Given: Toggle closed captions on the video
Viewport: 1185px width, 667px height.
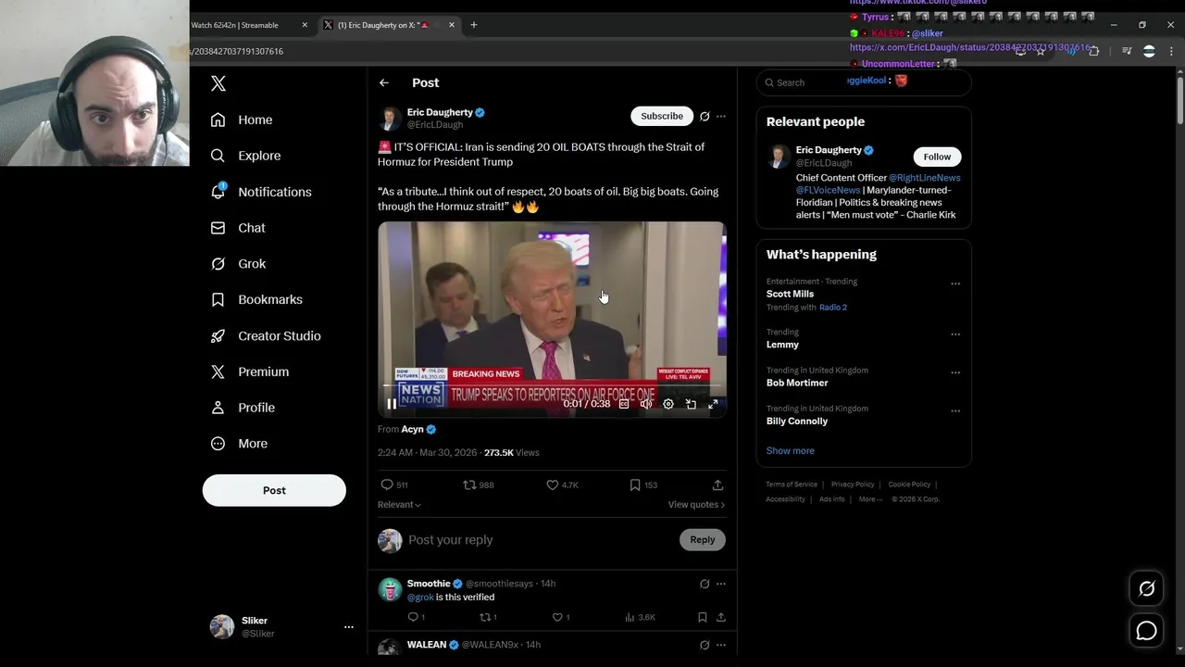Looking at the screenshot, I should tap(624, 404).
